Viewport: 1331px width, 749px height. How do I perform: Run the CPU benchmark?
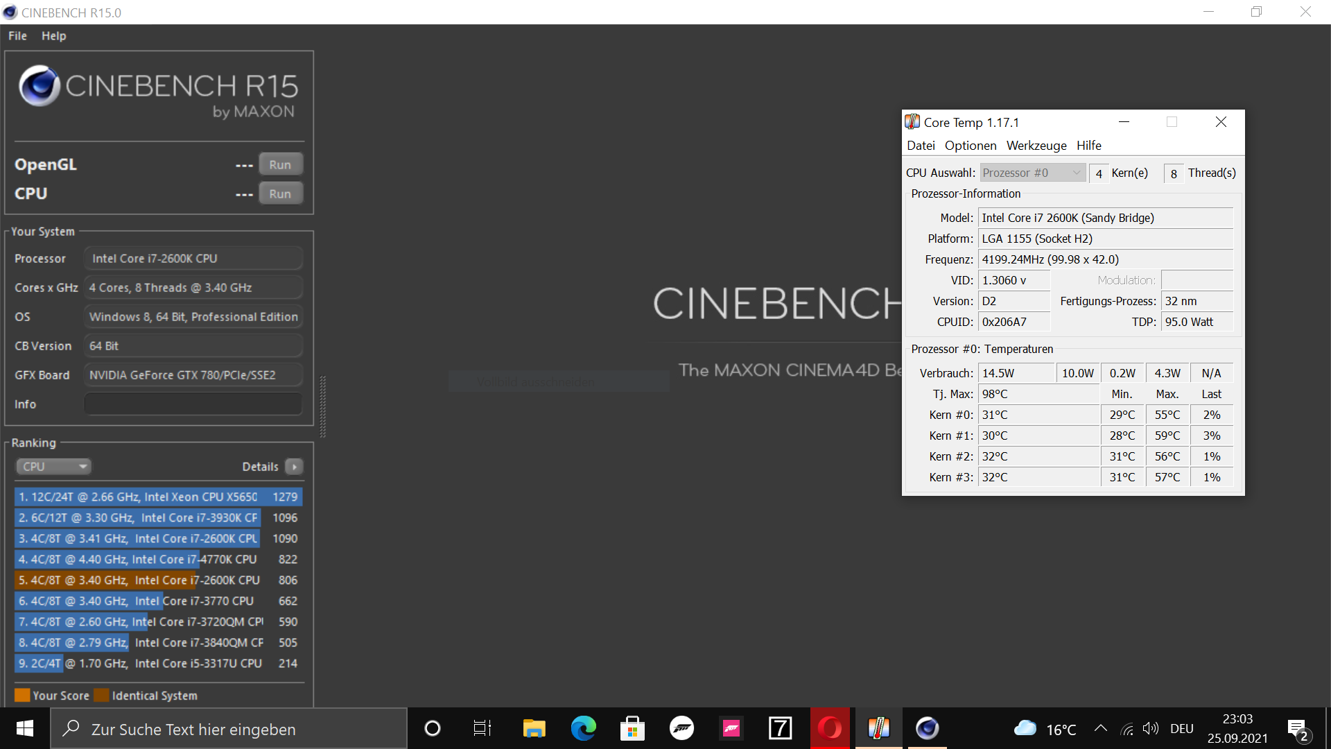click(x=280, y=193)
